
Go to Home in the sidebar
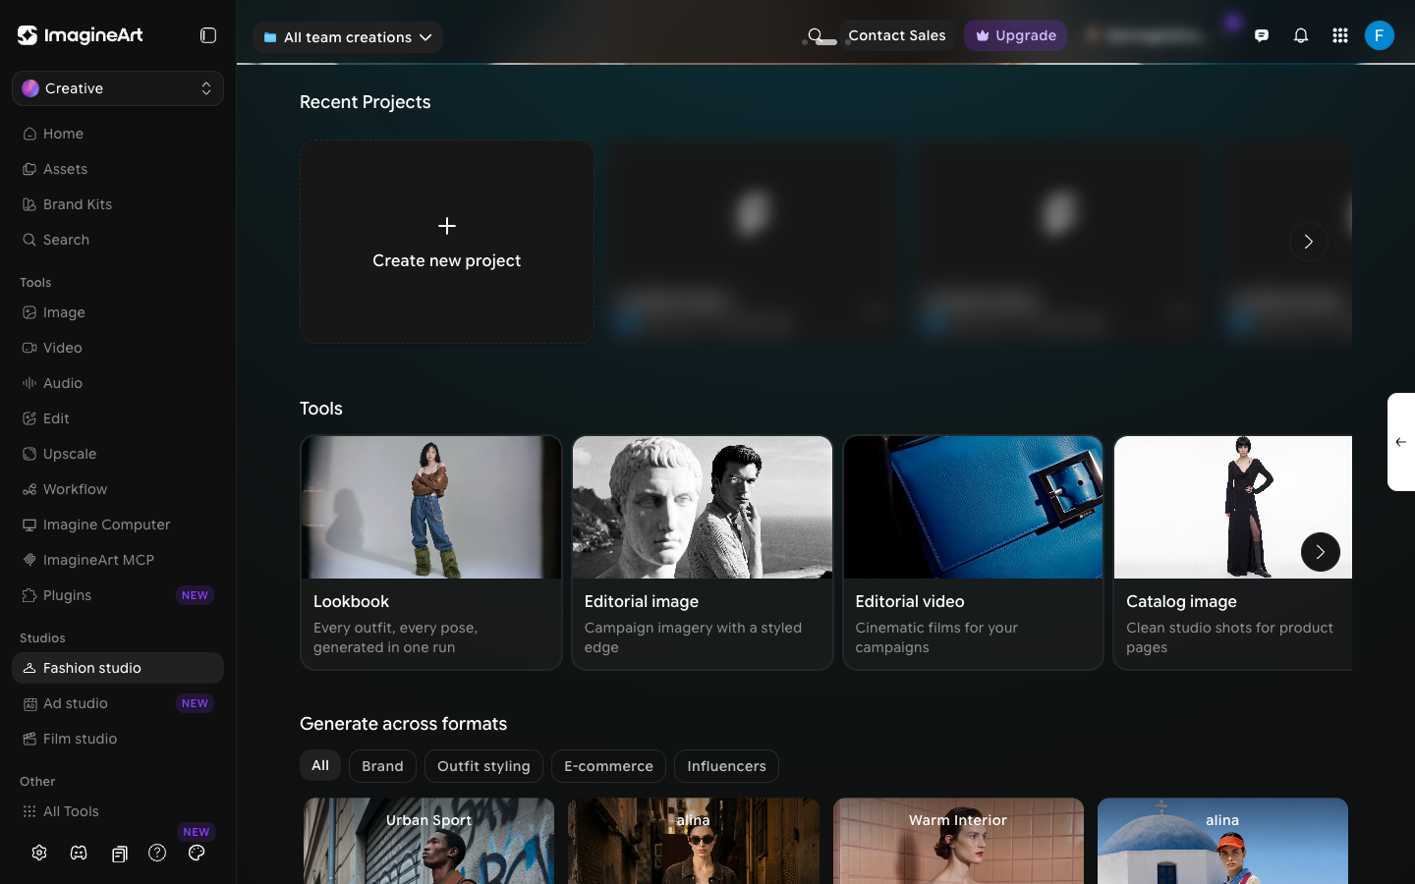pyautogui.click(x=118, y=134)
